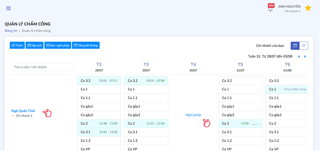Select Ca 1 Chưa chấm công on T6
Image resolution: width=320 pixels, height=151 pixels.
point(287,89)
